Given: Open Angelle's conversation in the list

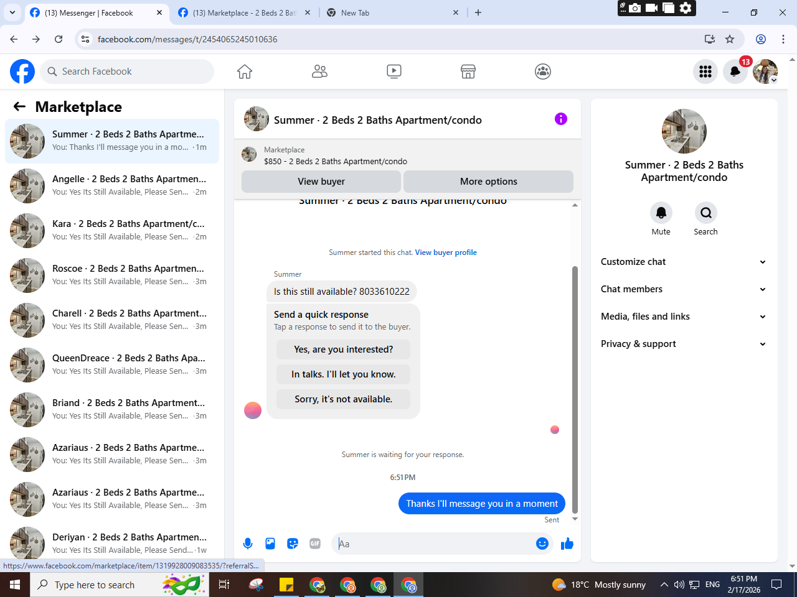Looking at the screenshot, I should pos(112,185).
